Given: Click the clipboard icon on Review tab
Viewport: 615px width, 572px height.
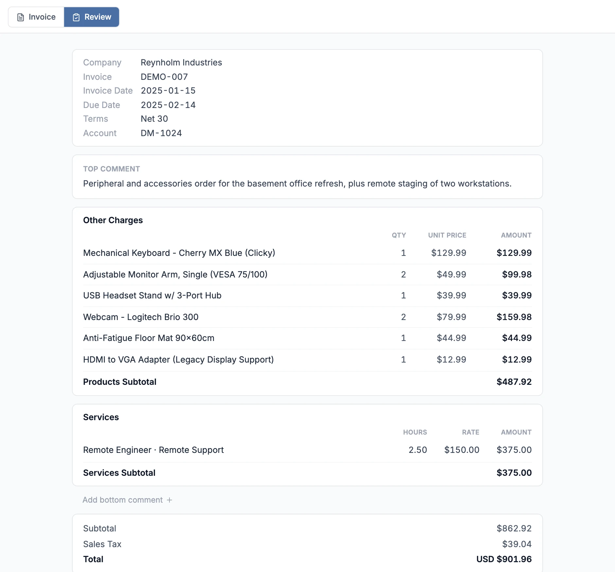Looking at the screenshot, I should click(76, 17).
